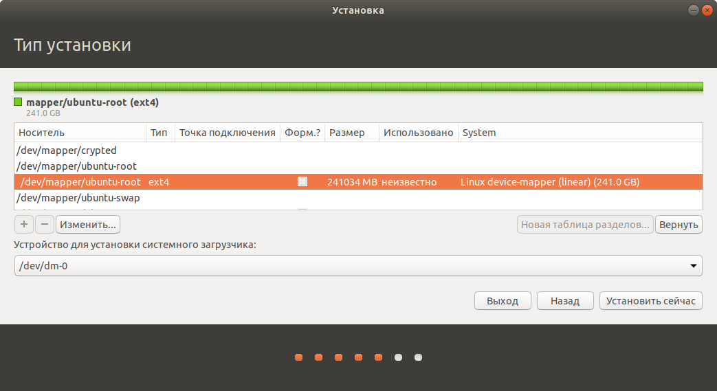Click the green partition usage bar
717x391 pixels.
pos(357,87)
